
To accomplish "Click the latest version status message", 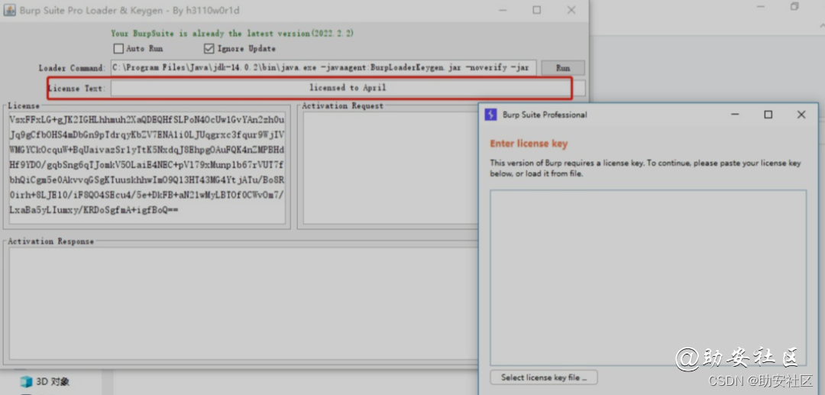I will coord(232,33).
